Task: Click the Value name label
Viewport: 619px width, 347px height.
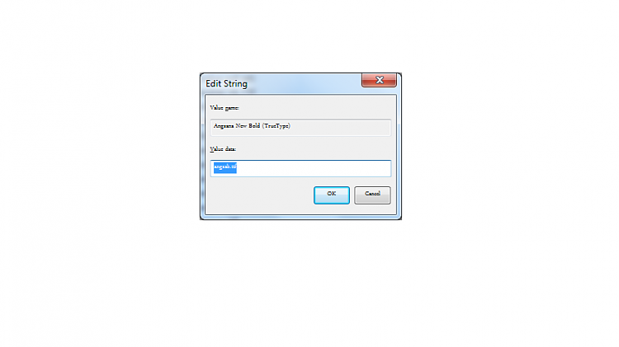Action: coord(224,108)
